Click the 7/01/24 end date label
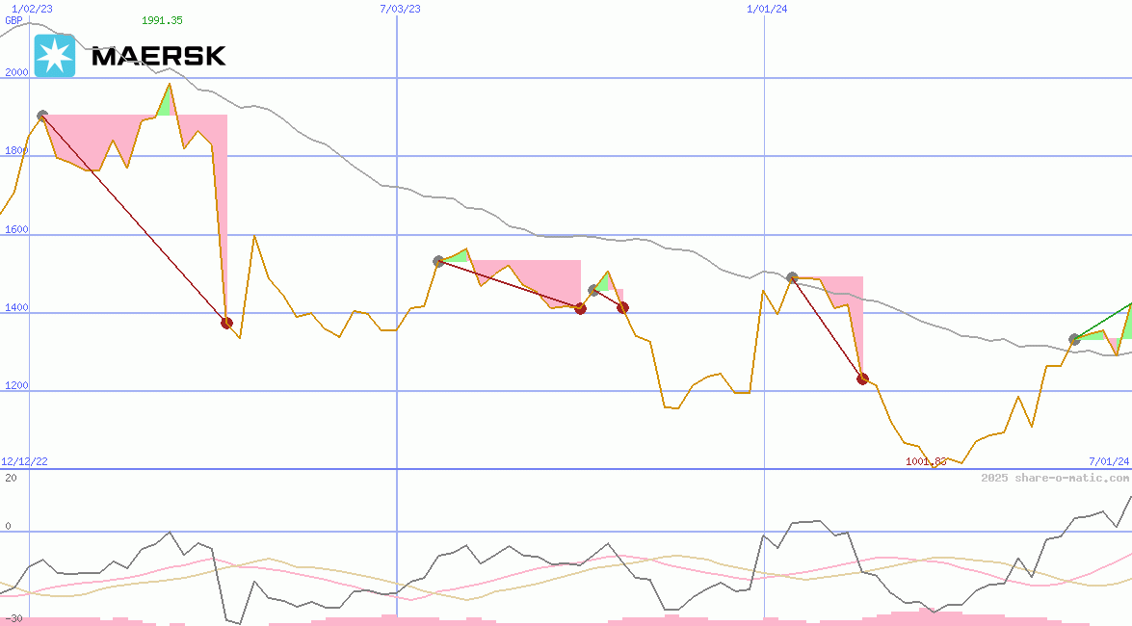Screen dimensions: 1132x626 (1108, 461)
